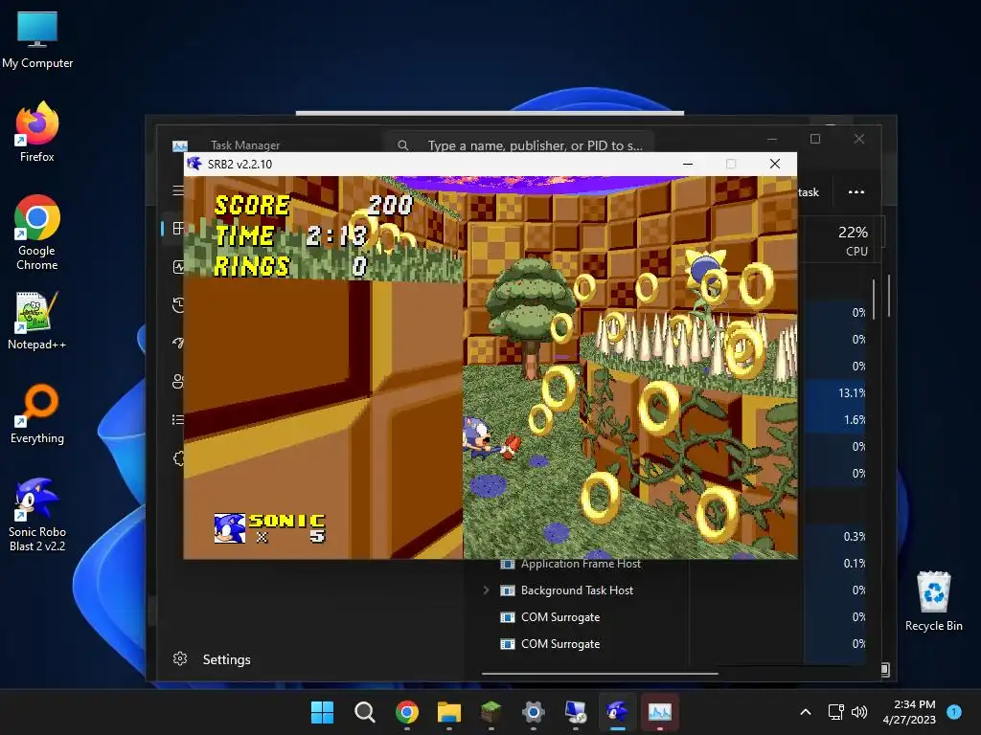Open the computer monitor app on the taskbar
This screenshot has width=981, height=735.
[x=576, y=712]
